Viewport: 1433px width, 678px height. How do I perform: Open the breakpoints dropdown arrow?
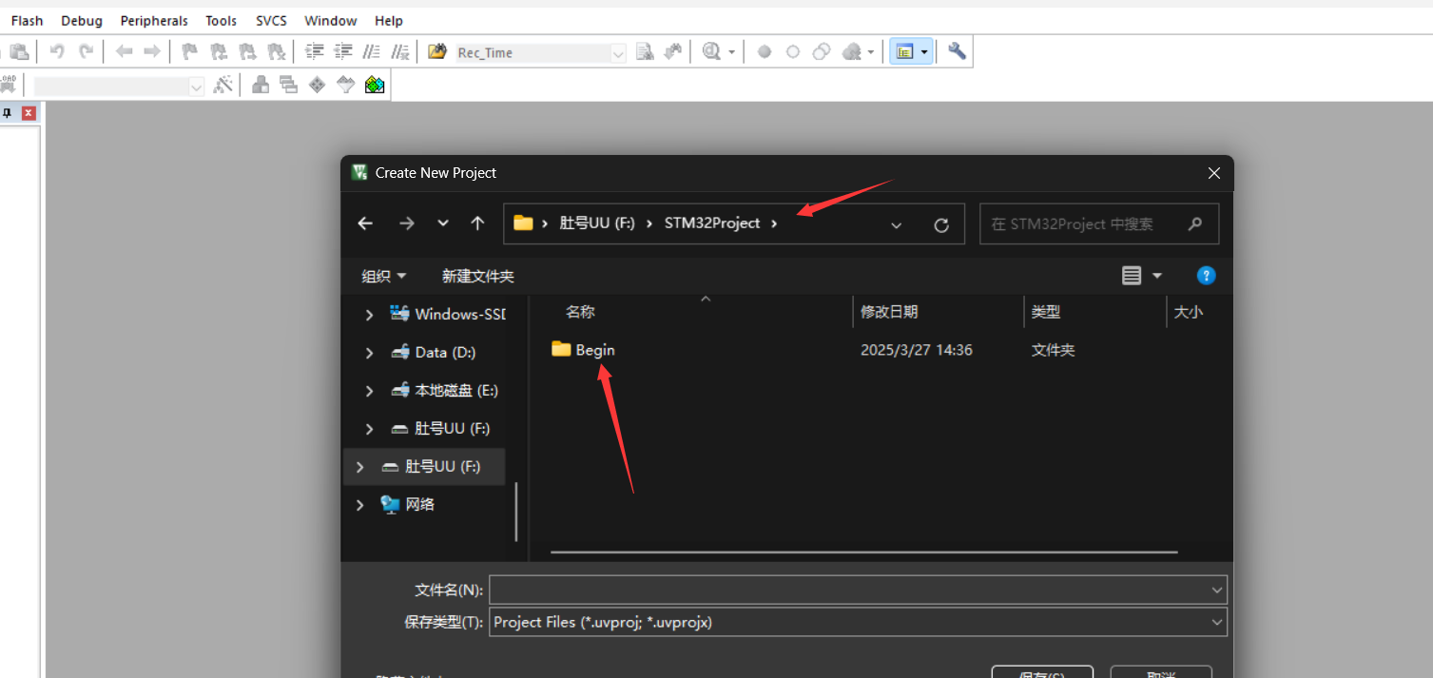(870, 52)
